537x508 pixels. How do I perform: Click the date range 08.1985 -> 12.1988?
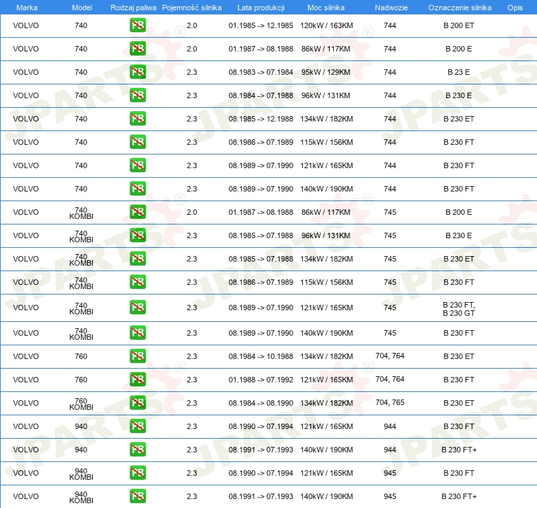[x=261, y=119]
